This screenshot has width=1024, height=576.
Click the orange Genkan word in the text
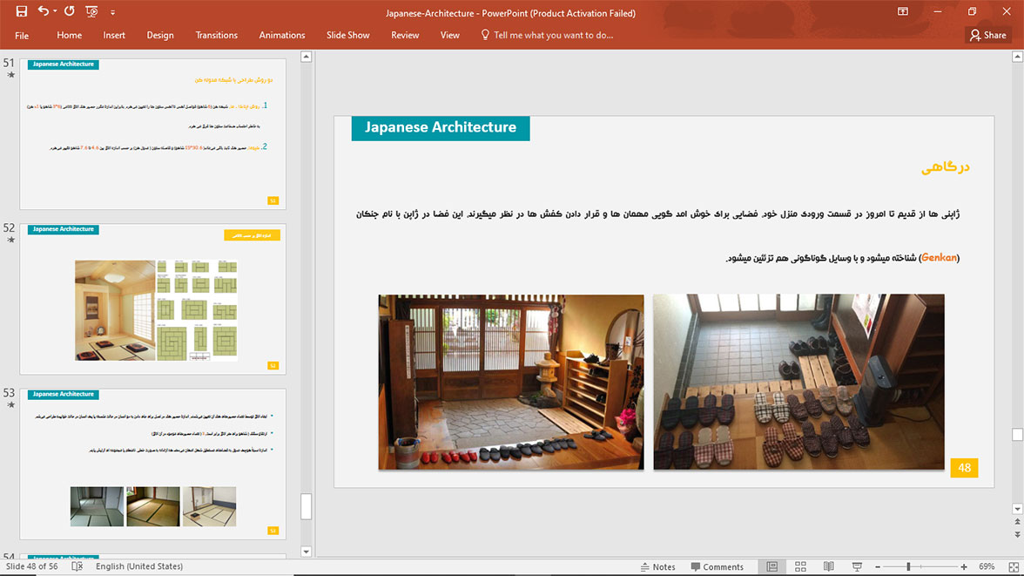(x=939, y=258)
